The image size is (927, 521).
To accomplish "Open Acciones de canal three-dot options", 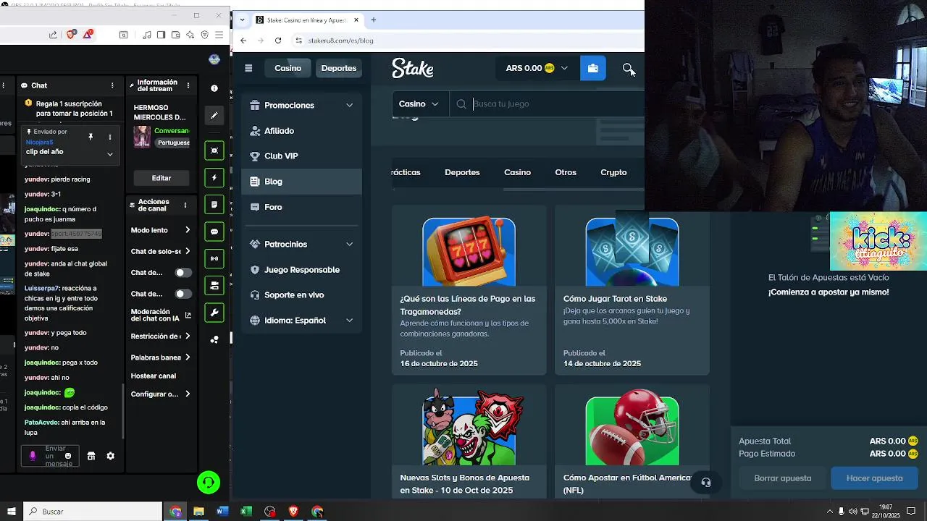I will [x=185, y=206].
